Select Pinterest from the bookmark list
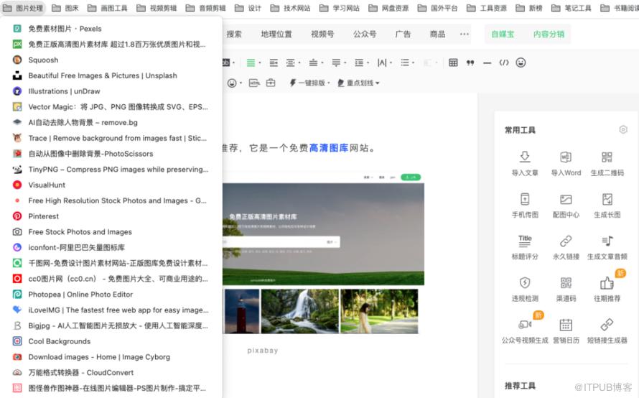The image size is (639, 398). point(43,216)
